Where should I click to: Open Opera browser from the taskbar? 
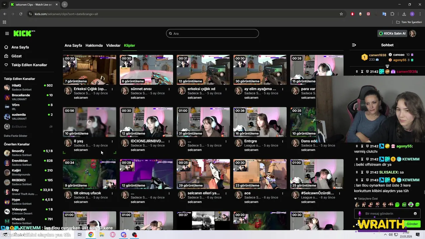[x=113, y=235]
